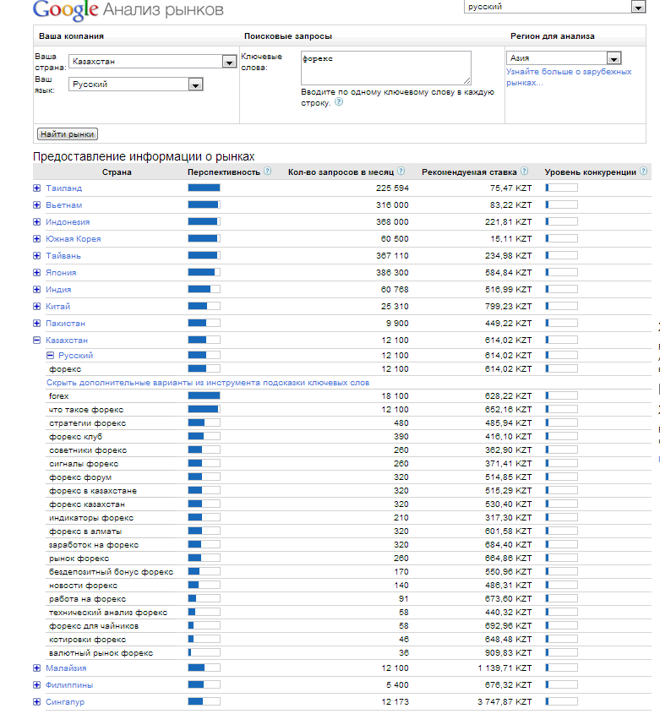
Task: Click the opportunity bar in the forex row
Action: point(204,395)
